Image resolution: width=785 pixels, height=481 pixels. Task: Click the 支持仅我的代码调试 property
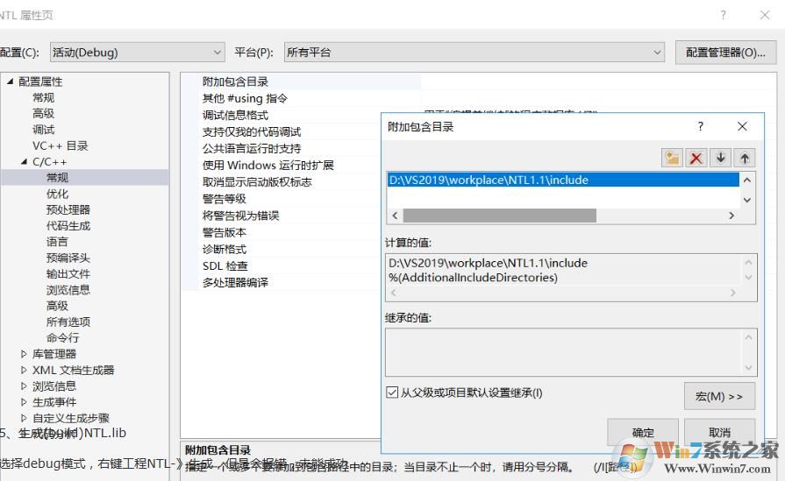point(252,131)
